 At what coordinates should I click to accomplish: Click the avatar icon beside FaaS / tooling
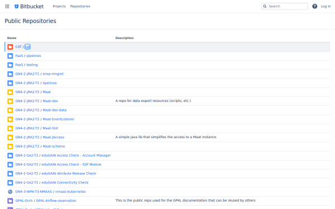tap(10, 65)
